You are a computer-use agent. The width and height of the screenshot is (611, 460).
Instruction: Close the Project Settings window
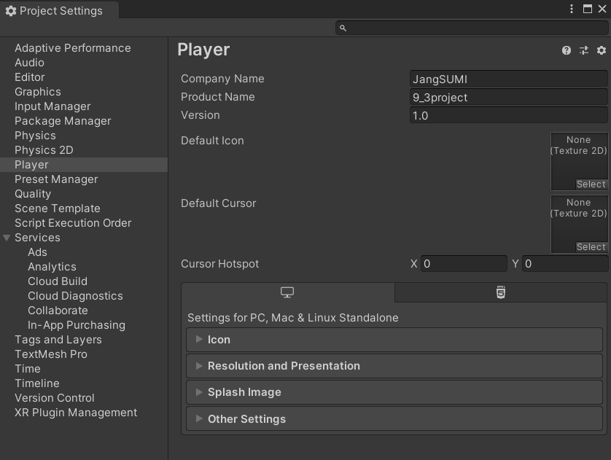click(x=602, y=9)
